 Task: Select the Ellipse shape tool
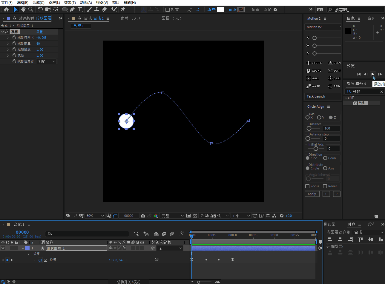(x=65, y=10)
